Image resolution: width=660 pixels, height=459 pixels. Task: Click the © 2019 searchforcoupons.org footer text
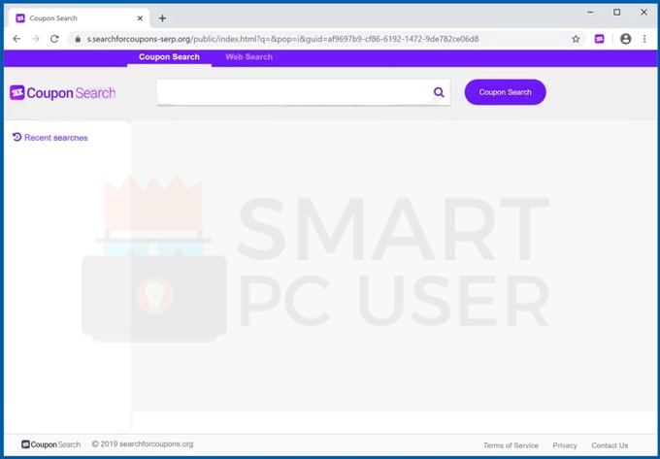click(143, 443)
